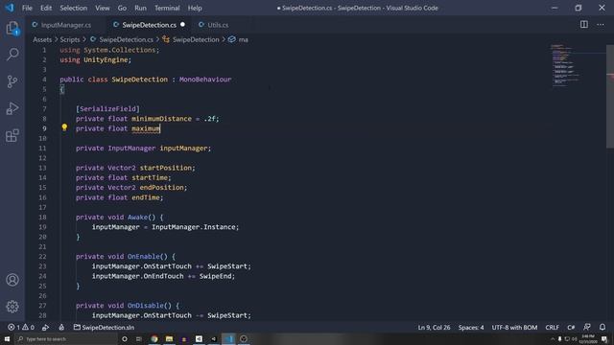Click 'OnEnable' method name on line 22
The image size is (614, 345).
(144, 256)
